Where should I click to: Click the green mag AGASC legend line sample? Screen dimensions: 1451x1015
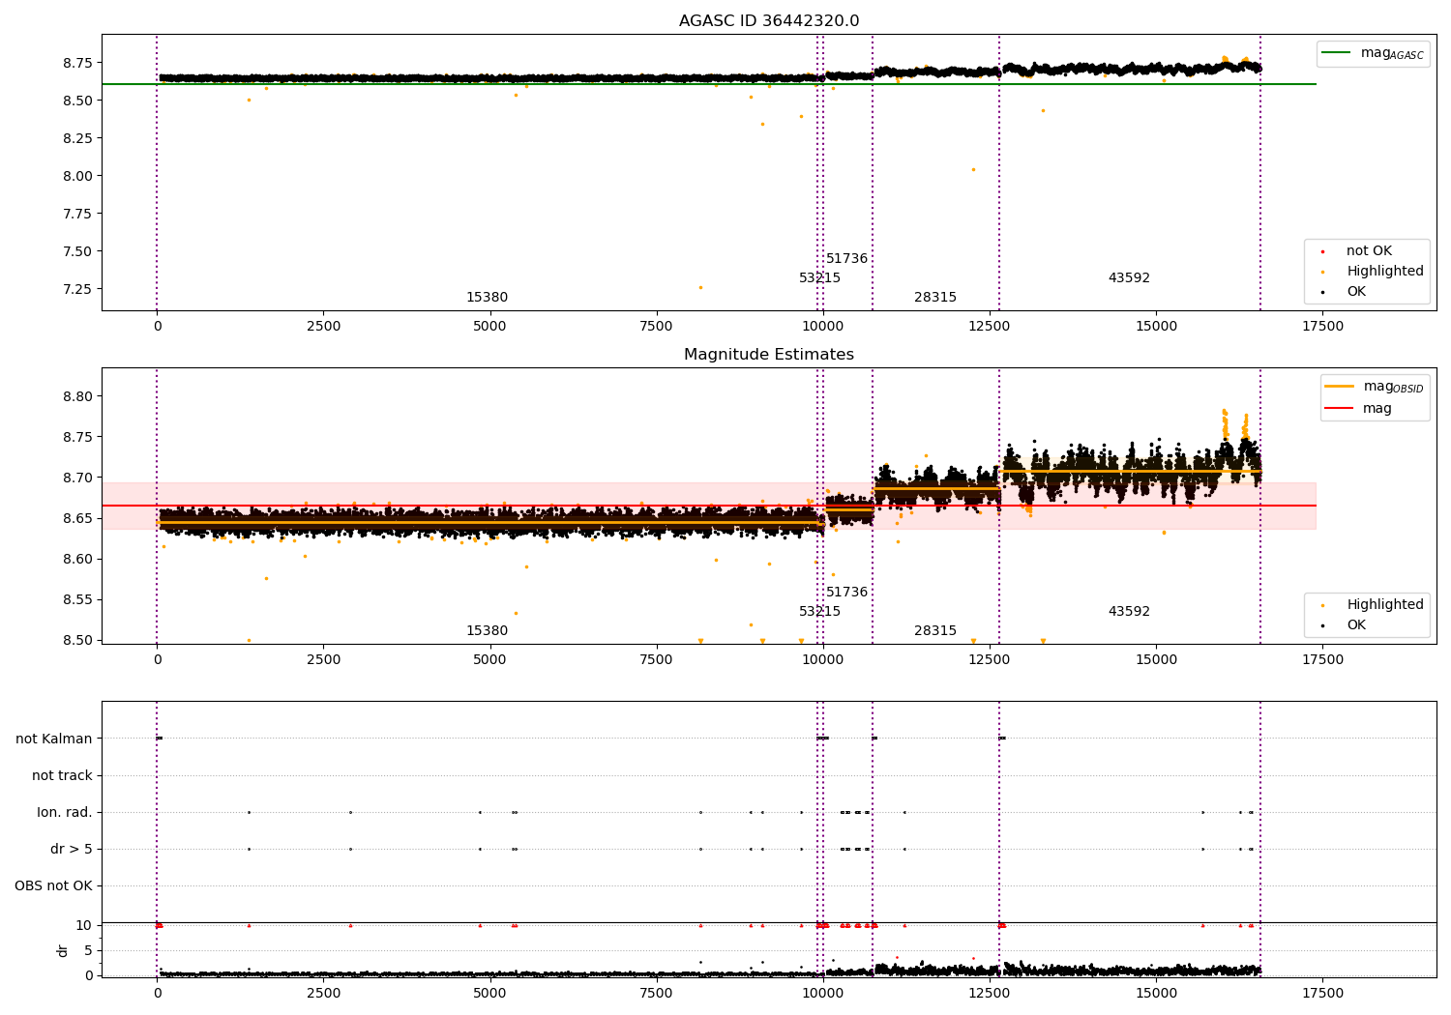pos(1336,53)
